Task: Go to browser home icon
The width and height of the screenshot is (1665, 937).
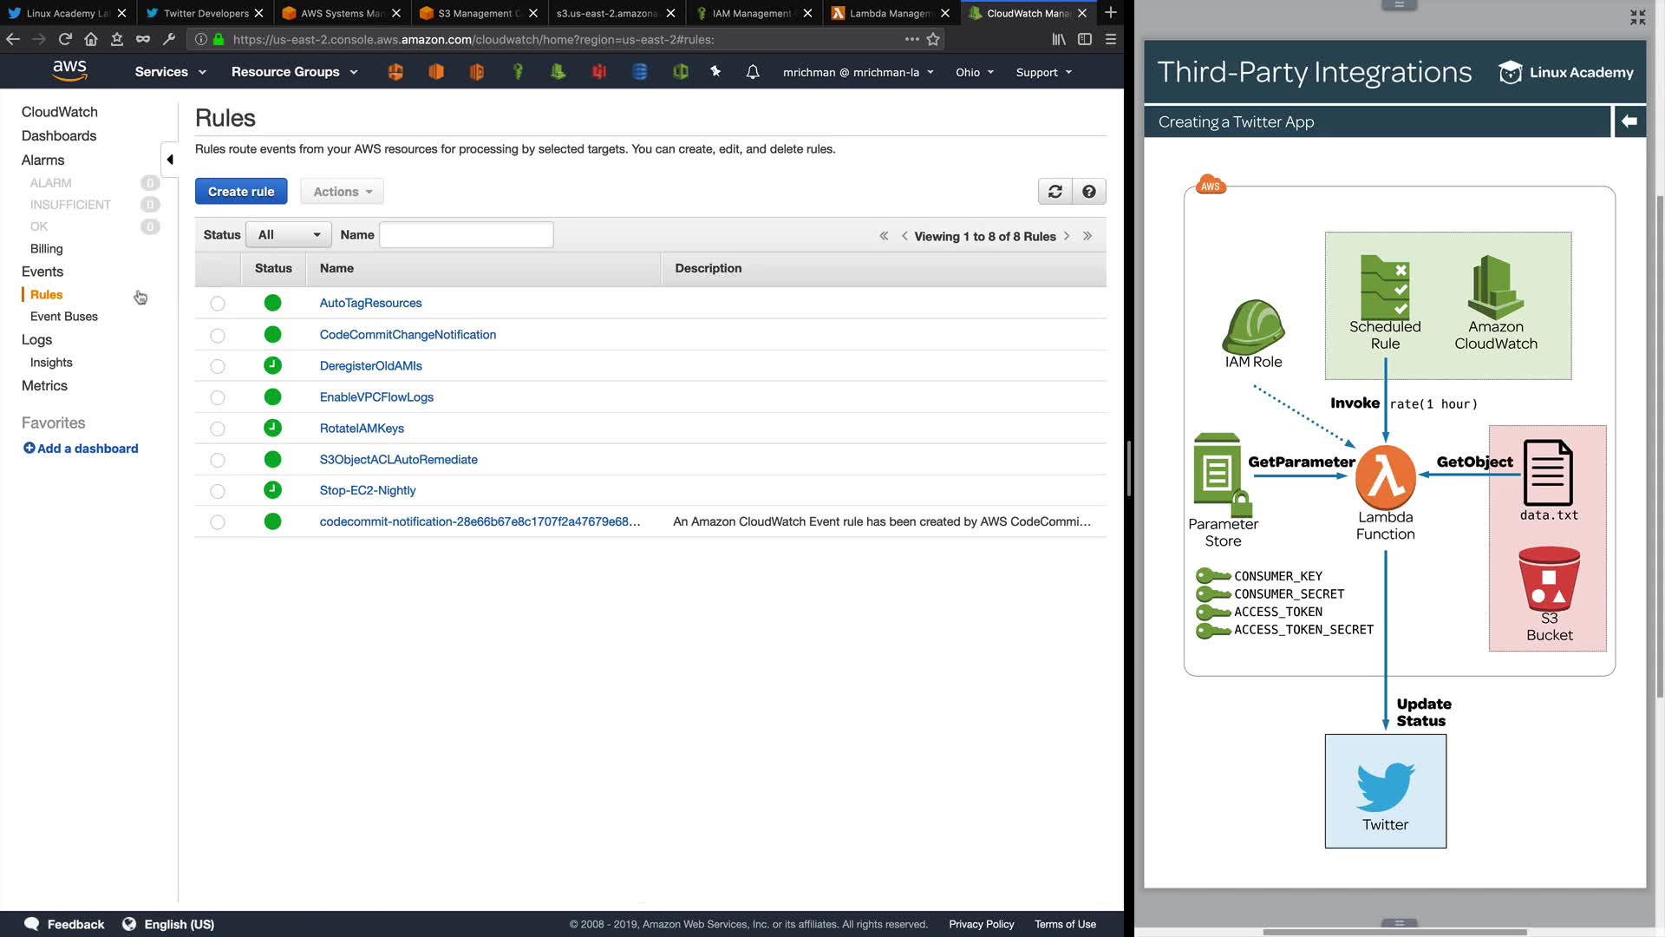Action: pos(91,39)
